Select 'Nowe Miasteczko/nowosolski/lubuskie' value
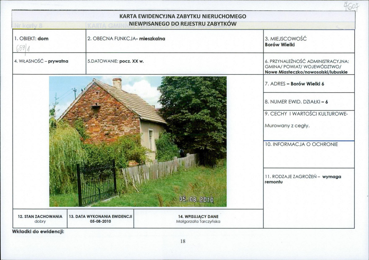 click(x=306, y=72)
